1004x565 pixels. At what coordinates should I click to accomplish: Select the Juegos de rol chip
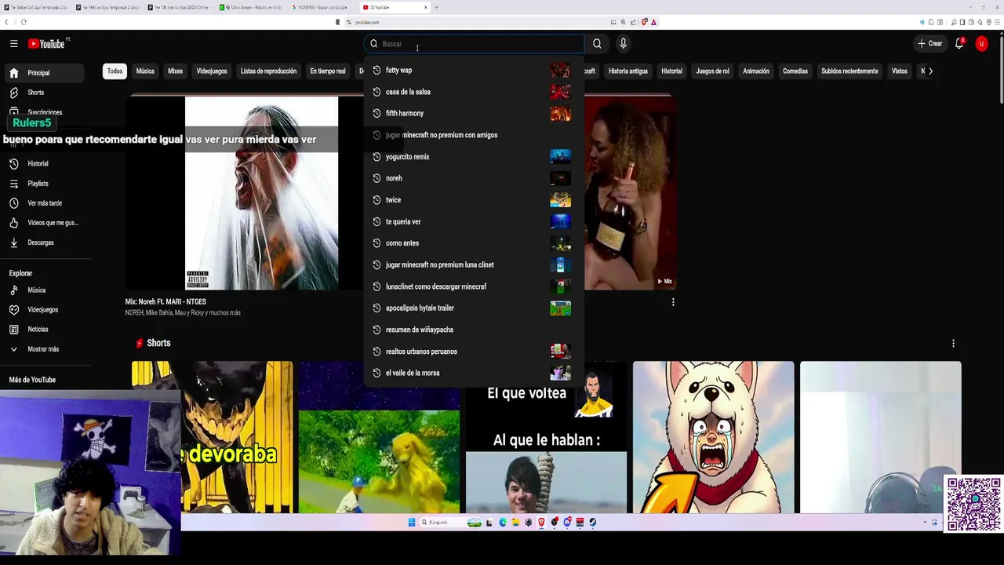pyautogui.click(x=712, y=71)
